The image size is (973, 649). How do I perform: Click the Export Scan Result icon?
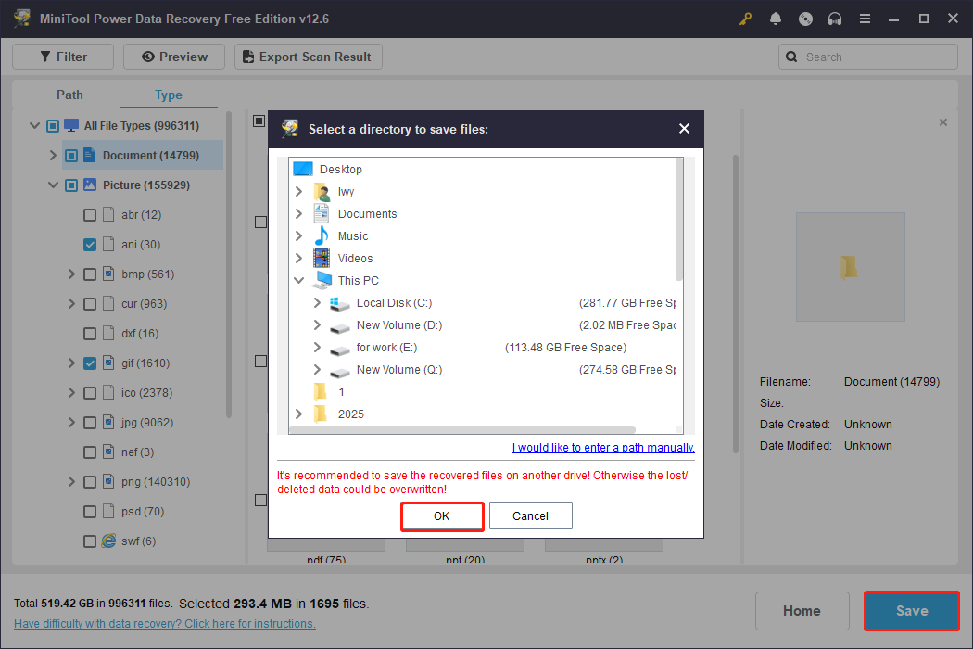(x=248, y=57)
